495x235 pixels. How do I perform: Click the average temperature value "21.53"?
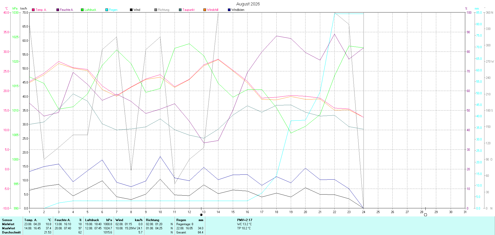[48, 232]
